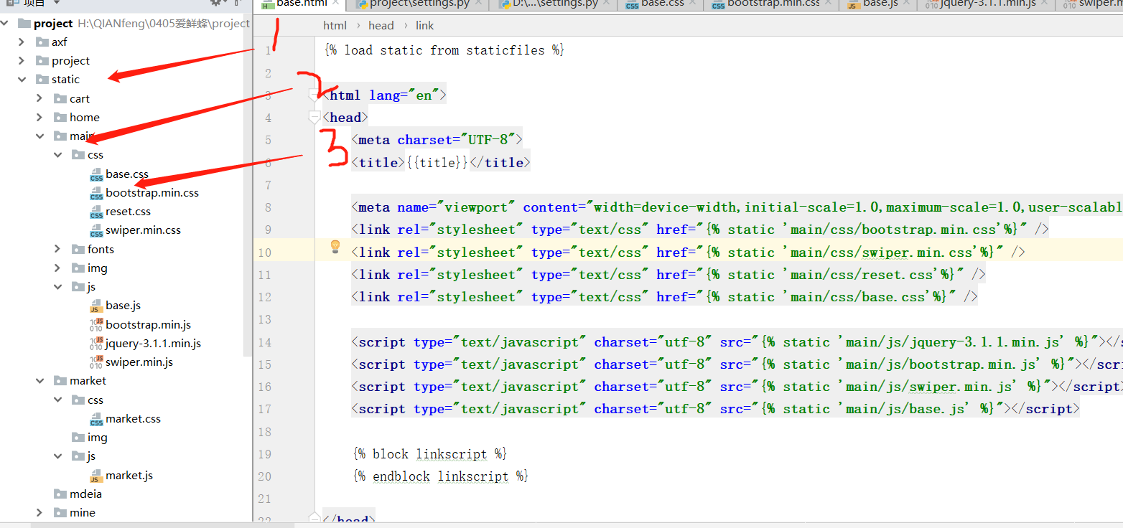
Task: Click the script line referencing main/js/base.js
Action: coord(715,409)
